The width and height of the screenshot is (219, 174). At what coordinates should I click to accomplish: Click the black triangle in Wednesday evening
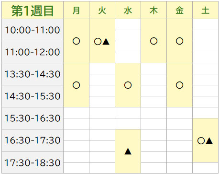click(128, 151)
